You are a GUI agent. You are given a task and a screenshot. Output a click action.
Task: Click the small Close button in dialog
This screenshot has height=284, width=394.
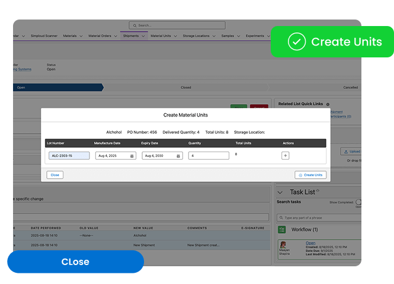(x=55, y=175)
